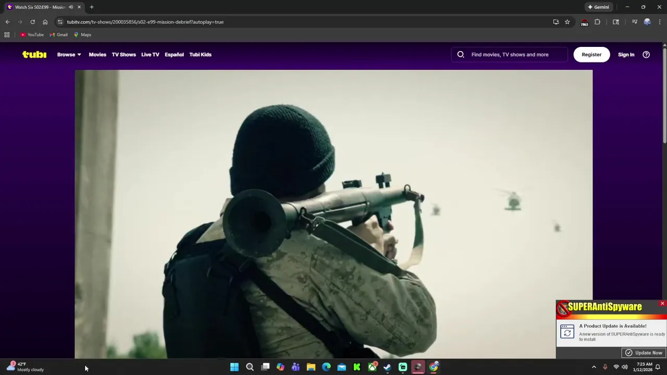Open the Tubi help question mark icon

point(646,55)
